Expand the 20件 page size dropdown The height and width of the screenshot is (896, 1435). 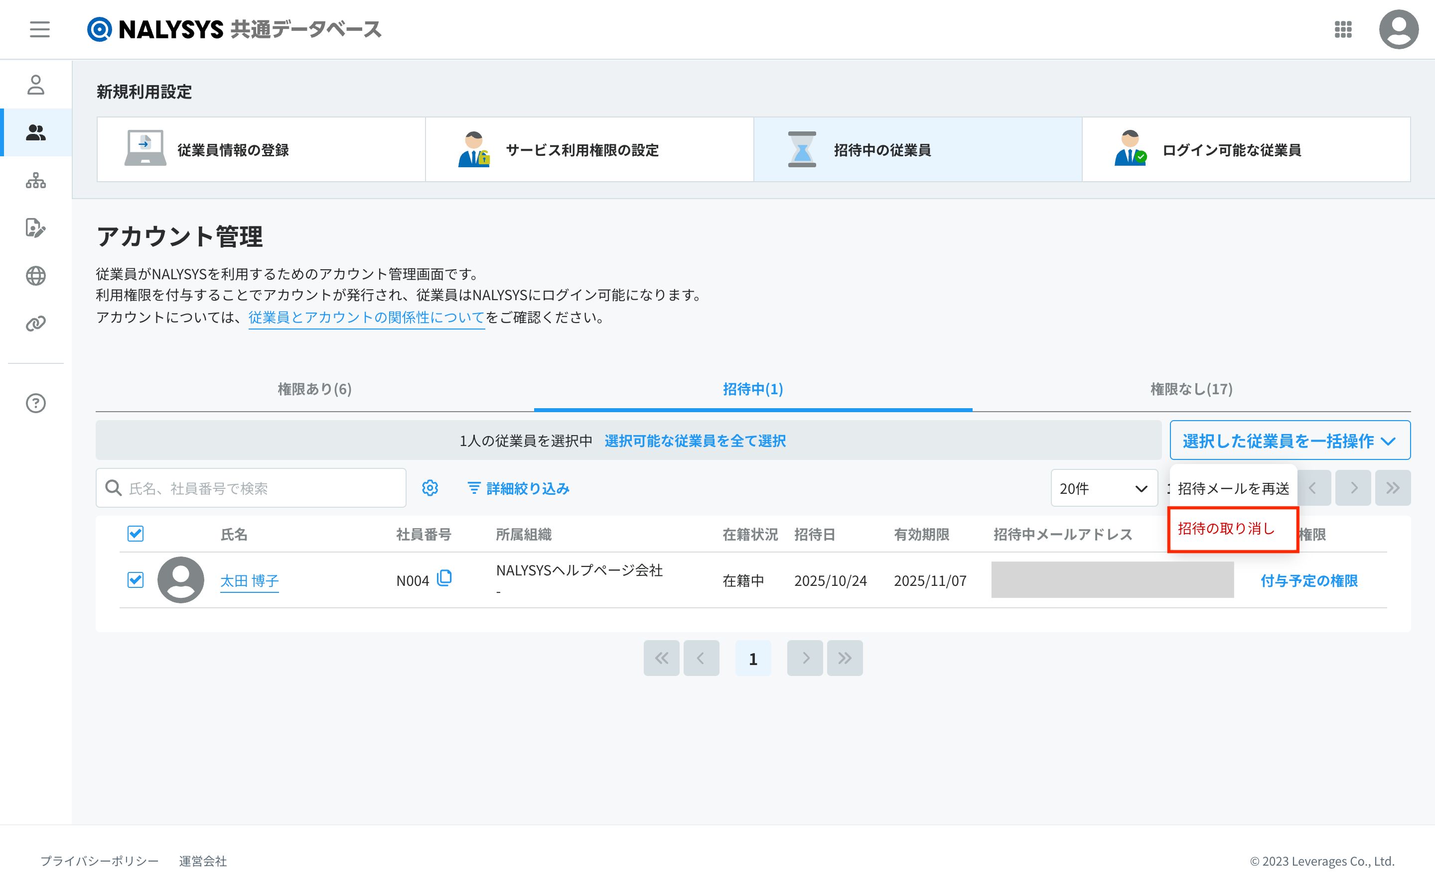1104,488
